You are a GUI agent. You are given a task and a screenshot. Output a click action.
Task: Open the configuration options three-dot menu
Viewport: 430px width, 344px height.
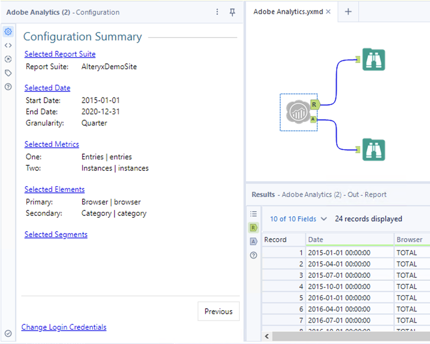point(217,11)
